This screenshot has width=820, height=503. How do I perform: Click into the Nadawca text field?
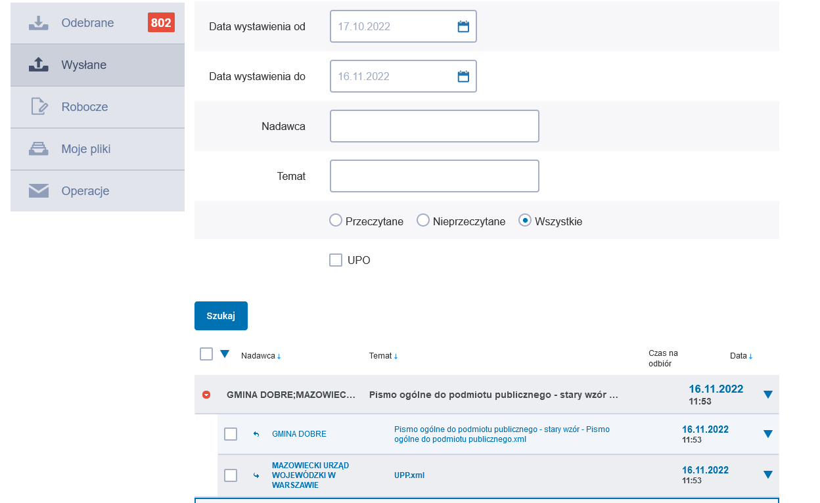(434, 126)
